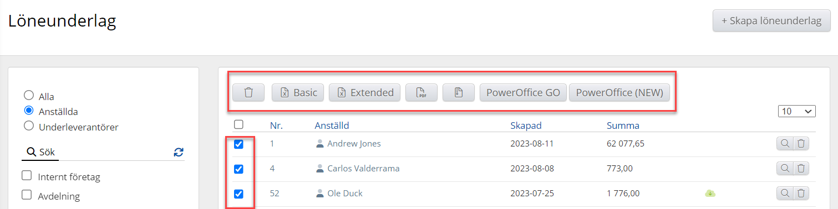Refresh the search filter results icon
Screen dimensions: 838x209
pos(179,152)
